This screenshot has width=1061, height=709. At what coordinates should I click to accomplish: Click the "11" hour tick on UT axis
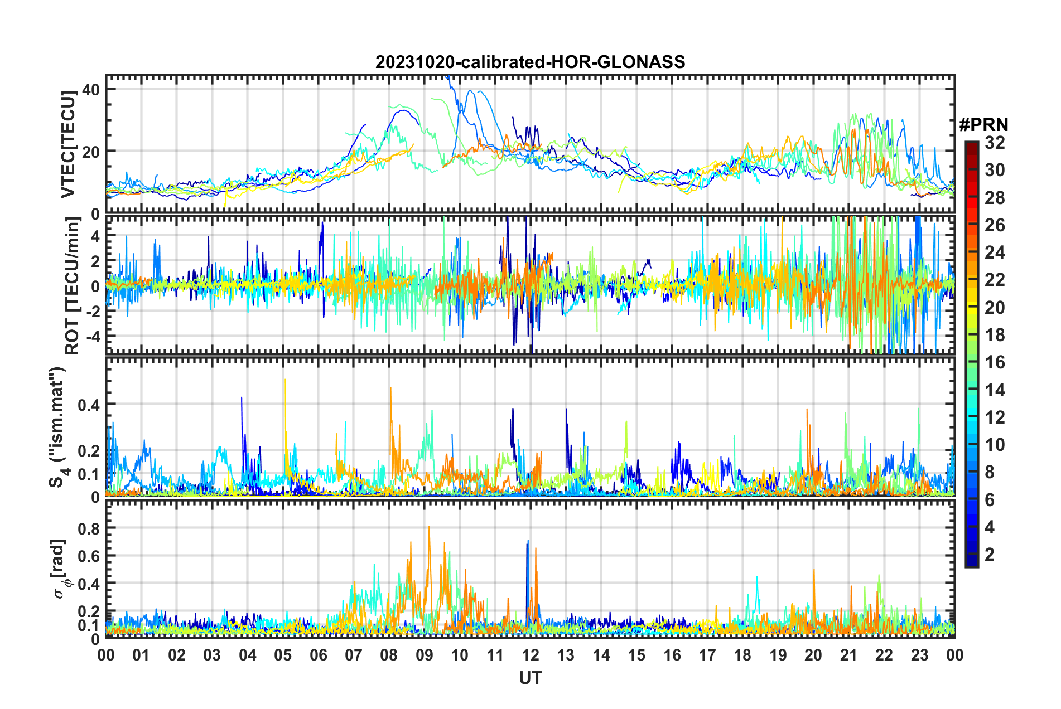pos(495,655)
